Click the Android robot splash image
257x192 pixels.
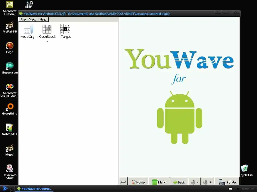(x=179, y=117)
